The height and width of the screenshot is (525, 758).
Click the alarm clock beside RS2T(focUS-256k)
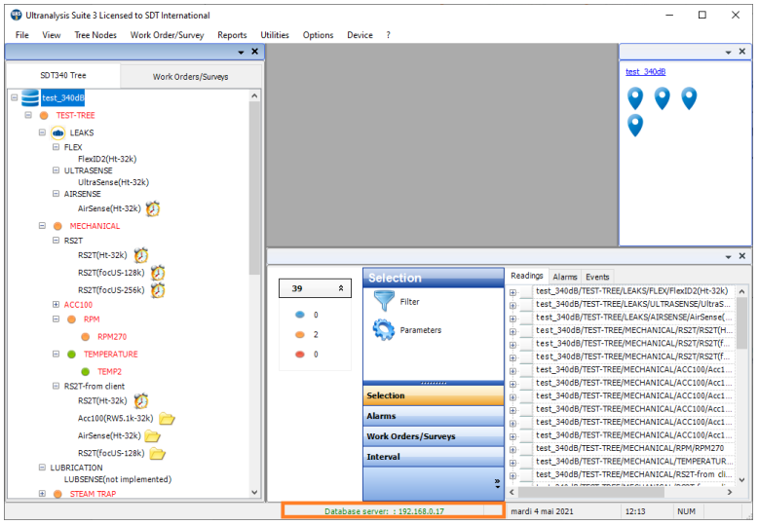click(158, 289)
